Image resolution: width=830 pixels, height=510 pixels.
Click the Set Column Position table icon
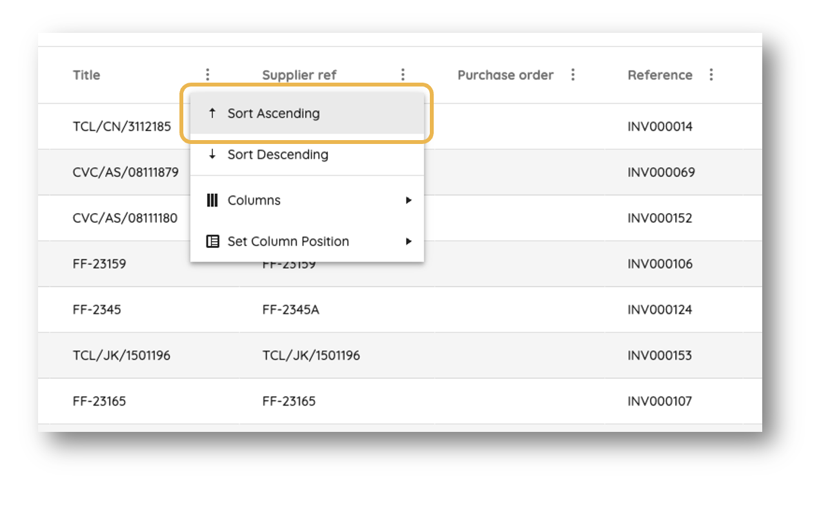coord(212,241)
